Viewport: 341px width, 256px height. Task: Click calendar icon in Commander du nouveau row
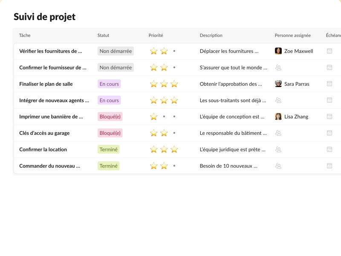(329, 166)
